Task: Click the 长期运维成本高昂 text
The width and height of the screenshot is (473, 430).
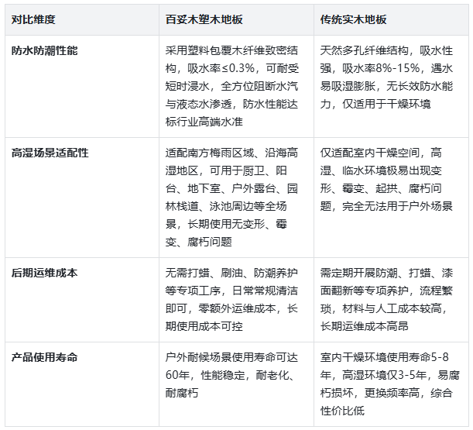Action: point(364,326)
